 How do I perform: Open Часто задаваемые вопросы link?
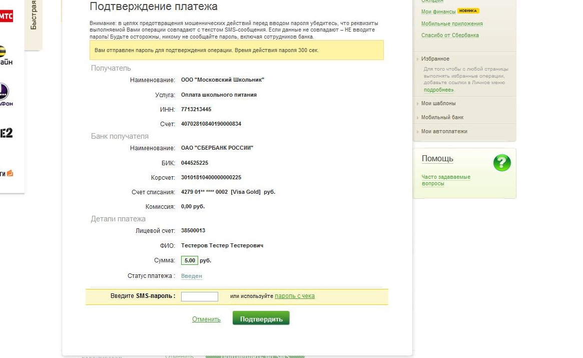pos(446,180)
